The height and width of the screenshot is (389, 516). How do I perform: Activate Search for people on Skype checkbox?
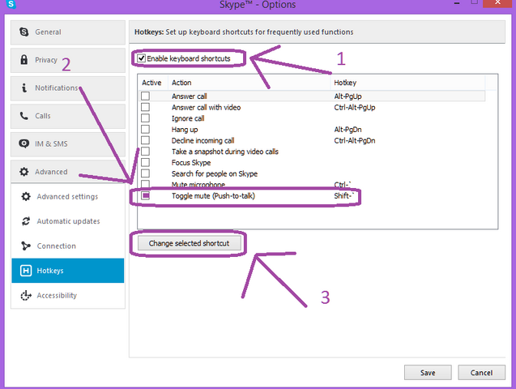[145, 173]
